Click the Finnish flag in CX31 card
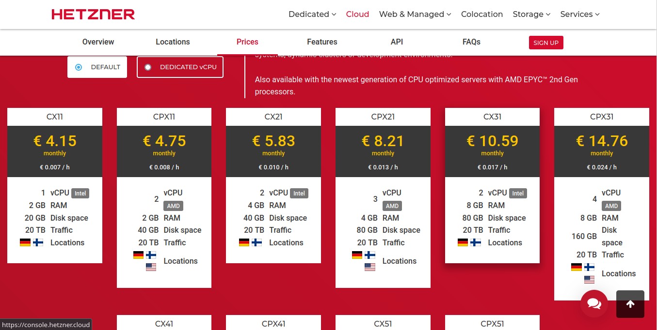 [x=476, y=242]
